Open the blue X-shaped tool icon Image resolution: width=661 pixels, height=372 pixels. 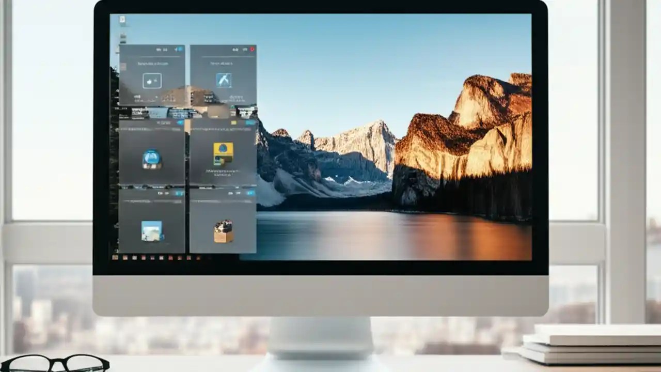pos(224,79)
